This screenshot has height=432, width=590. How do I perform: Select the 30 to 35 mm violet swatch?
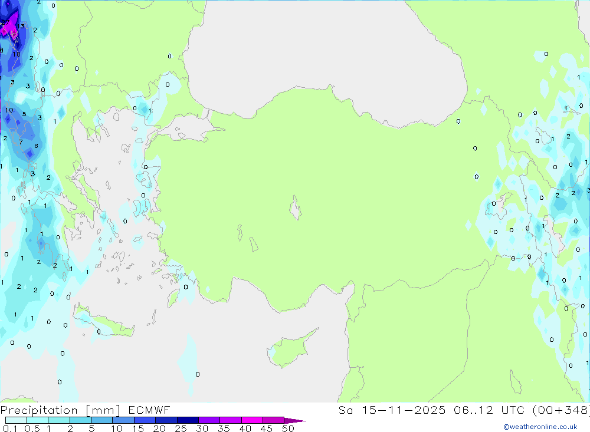coord(209,420)
